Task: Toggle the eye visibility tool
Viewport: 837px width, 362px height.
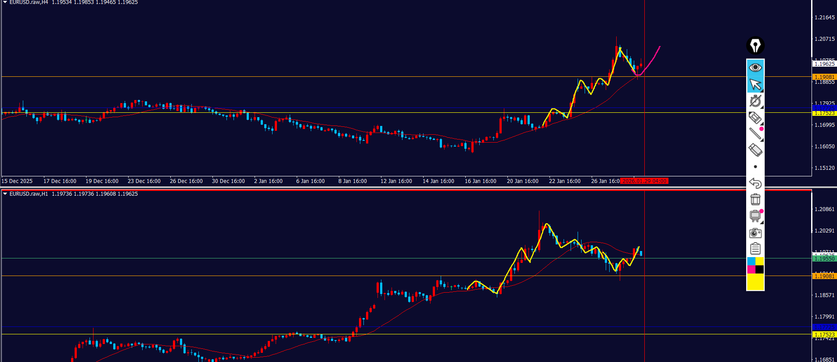Action: tap(755, 67)
